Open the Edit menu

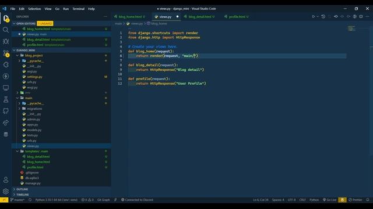[x=22, y=9]
